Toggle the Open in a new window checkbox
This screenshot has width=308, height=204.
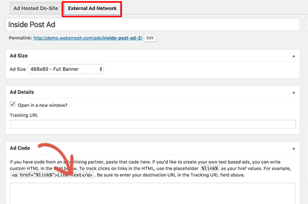12,104
